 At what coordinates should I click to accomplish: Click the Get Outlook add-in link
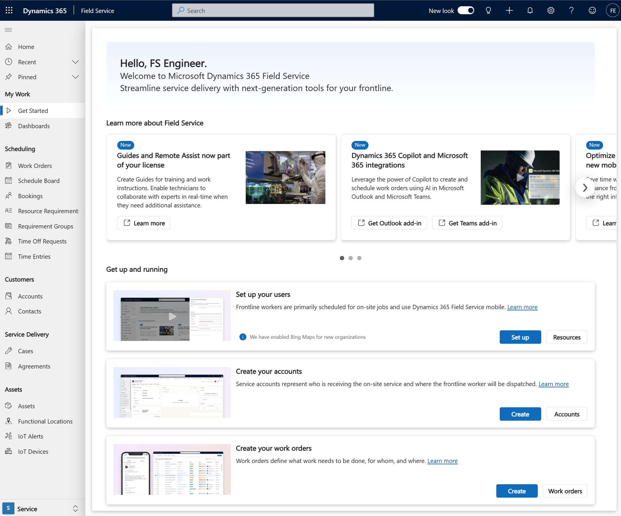tap(389, 223)
